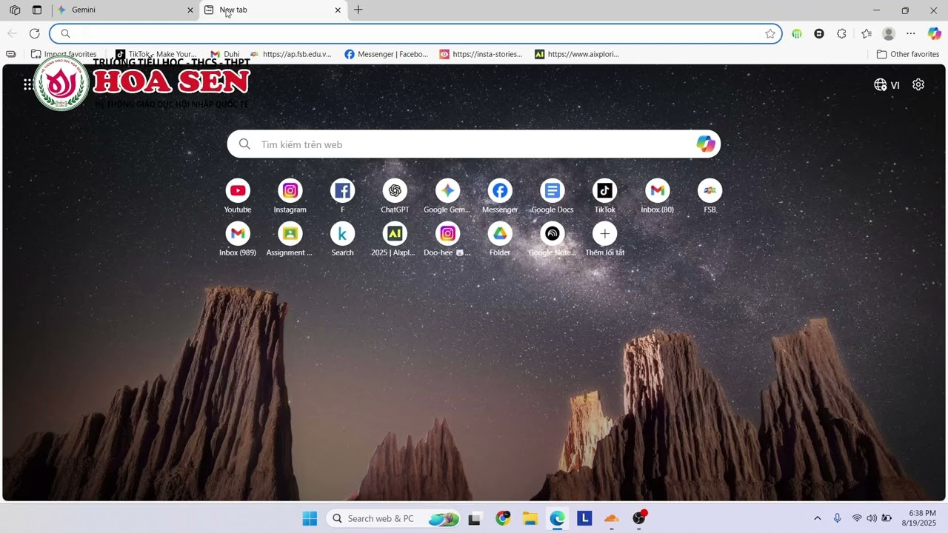Expand the Other favorites folder

tap(908, 54)
